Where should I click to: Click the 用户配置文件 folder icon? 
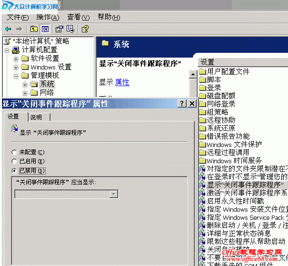203,71
